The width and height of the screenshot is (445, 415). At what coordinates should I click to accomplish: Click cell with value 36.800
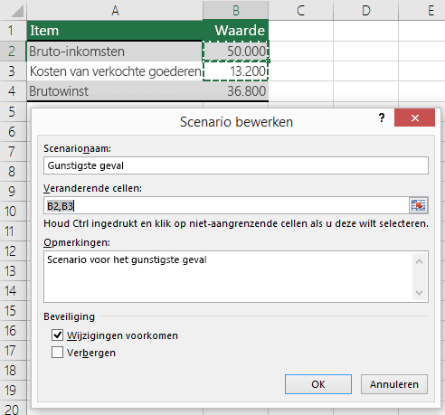(x=236, y=91)
